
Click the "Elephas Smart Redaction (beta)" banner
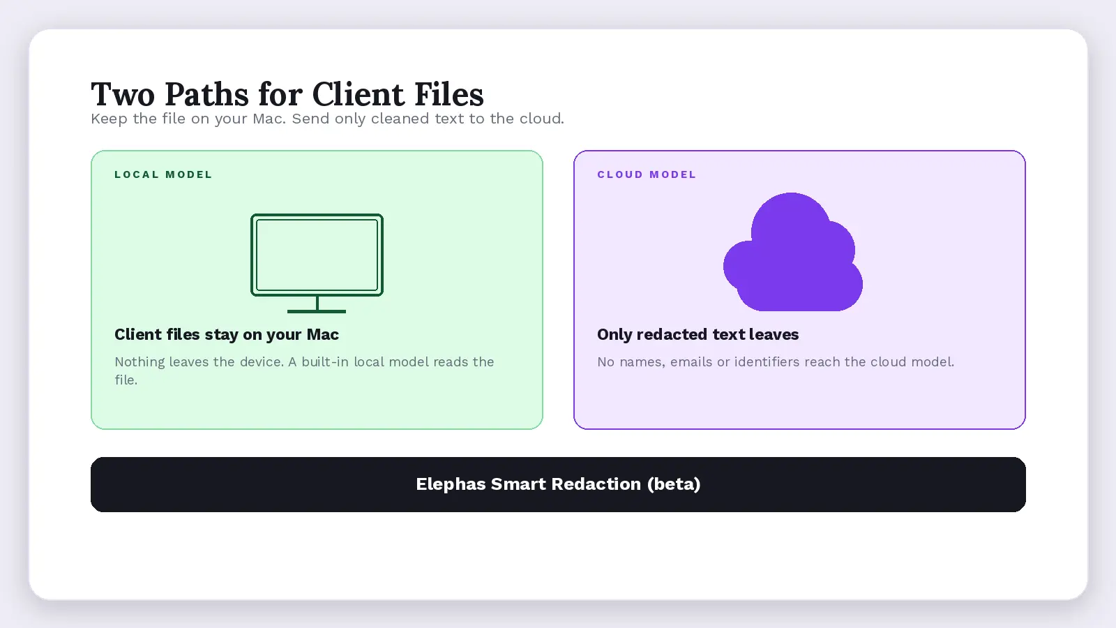tap(558, 484)
